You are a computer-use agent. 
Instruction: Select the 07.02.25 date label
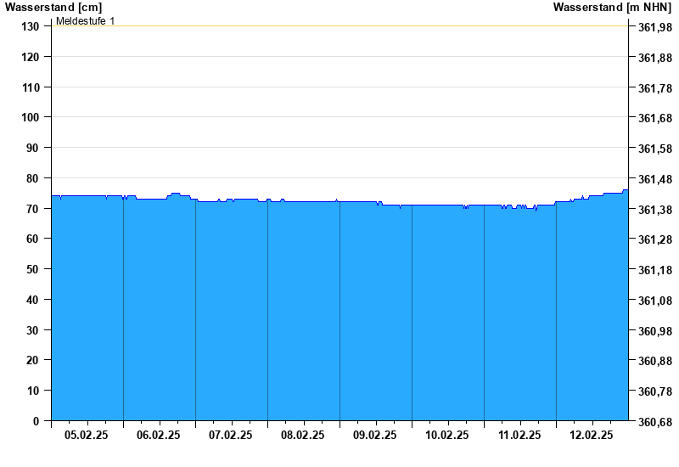pos(231,435)
